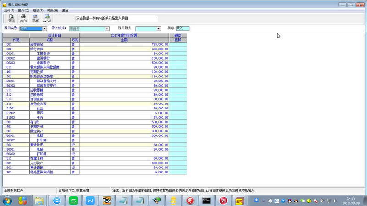Open the 格式(F) menu
Viewport: 367px width, 206px height.
click(x=38, y=10)
